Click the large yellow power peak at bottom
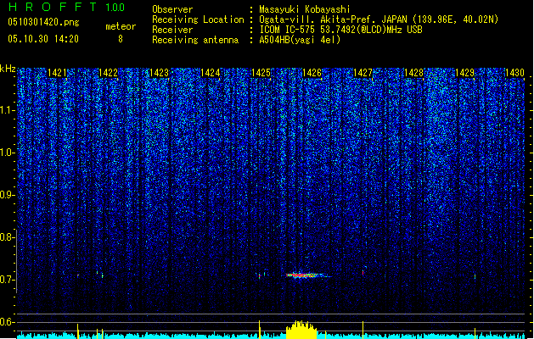534x339 pixels. coord(301,330)
